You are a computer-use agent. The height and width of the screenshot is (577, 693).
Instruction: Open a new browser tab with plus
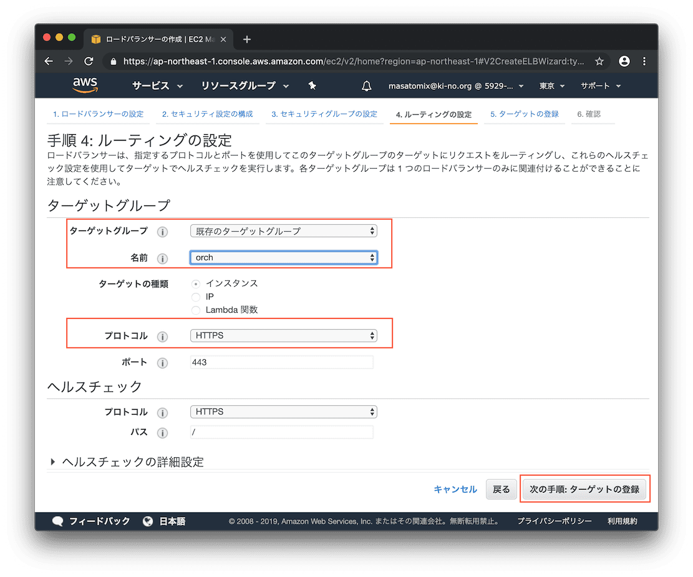click(x=247, y=39)
